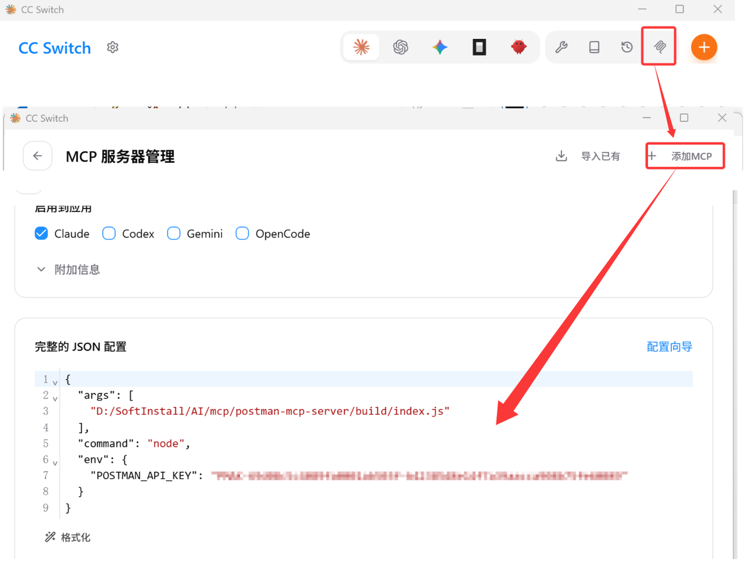Viewport: 744px width, 564px height.
Task: Click Add MCP (添加MCP) button
Action: (x=685, y=156)
